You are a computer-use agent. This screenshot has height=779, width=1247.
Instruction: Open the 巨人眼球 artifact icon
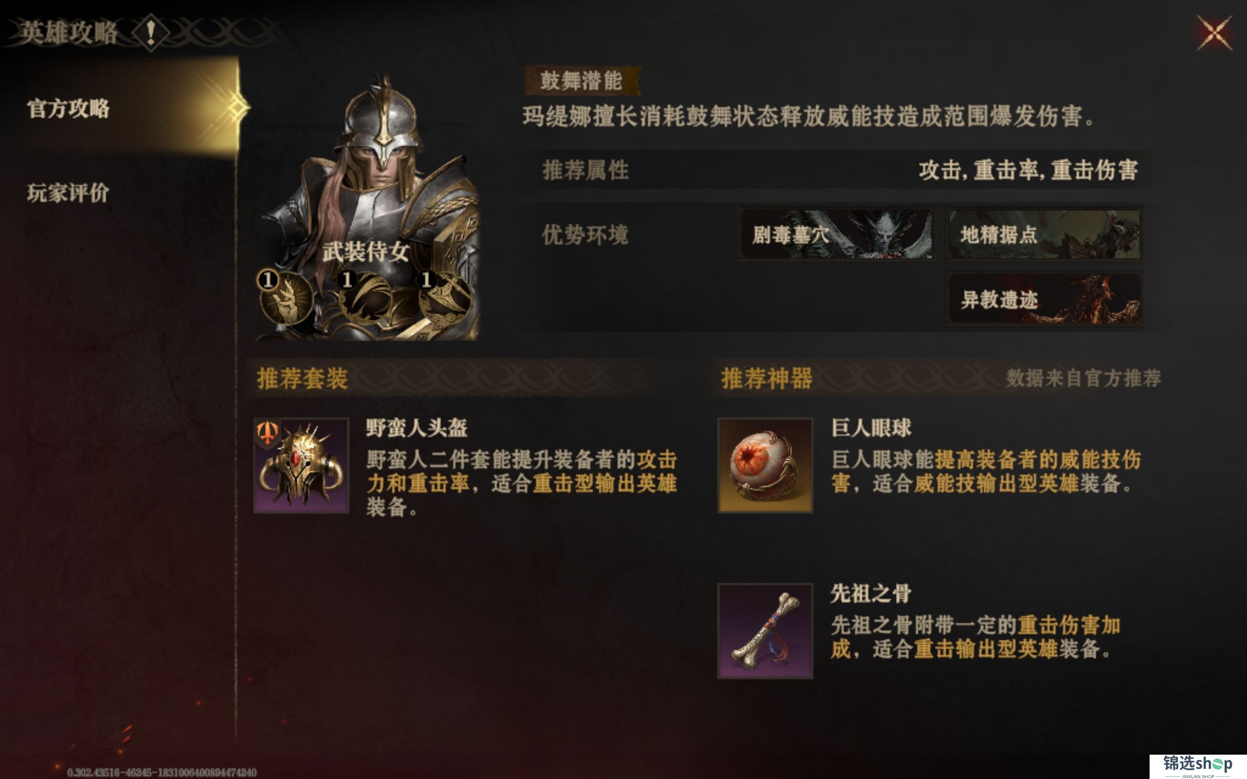765,465
